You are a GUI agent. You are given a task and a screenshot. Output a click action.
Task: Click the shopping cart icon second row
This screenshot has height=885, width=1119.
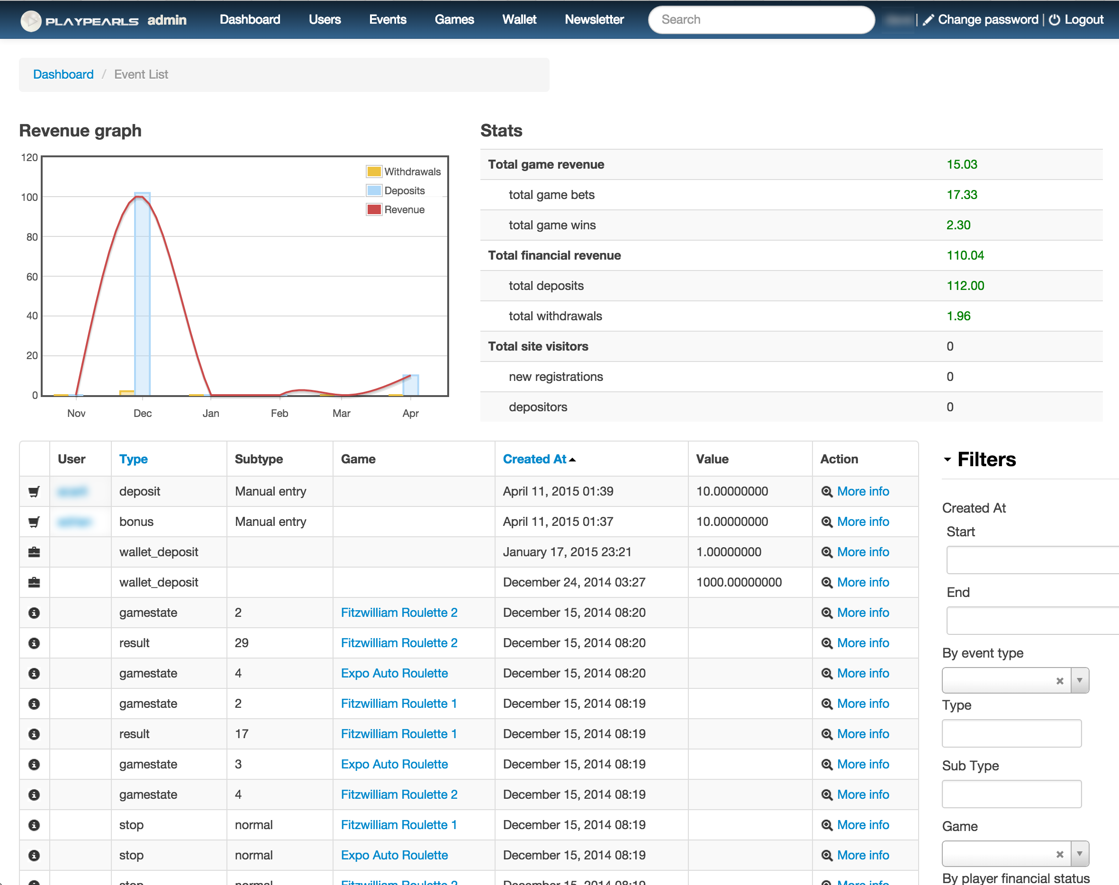pos(35,521)
